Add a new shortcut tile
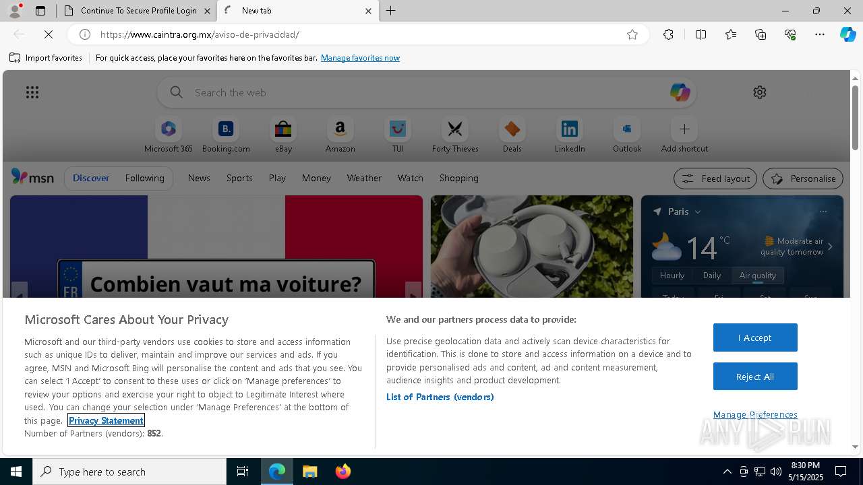Image resolution: width=863 pixels, height=485 pixels. coord(684,135)
